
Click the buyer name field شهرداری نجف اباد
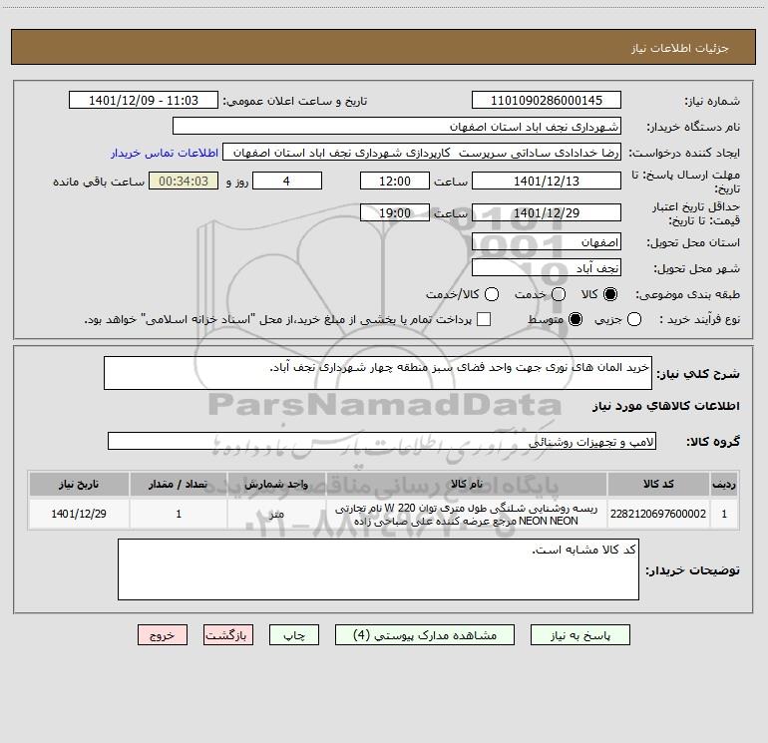coord(397,126)
